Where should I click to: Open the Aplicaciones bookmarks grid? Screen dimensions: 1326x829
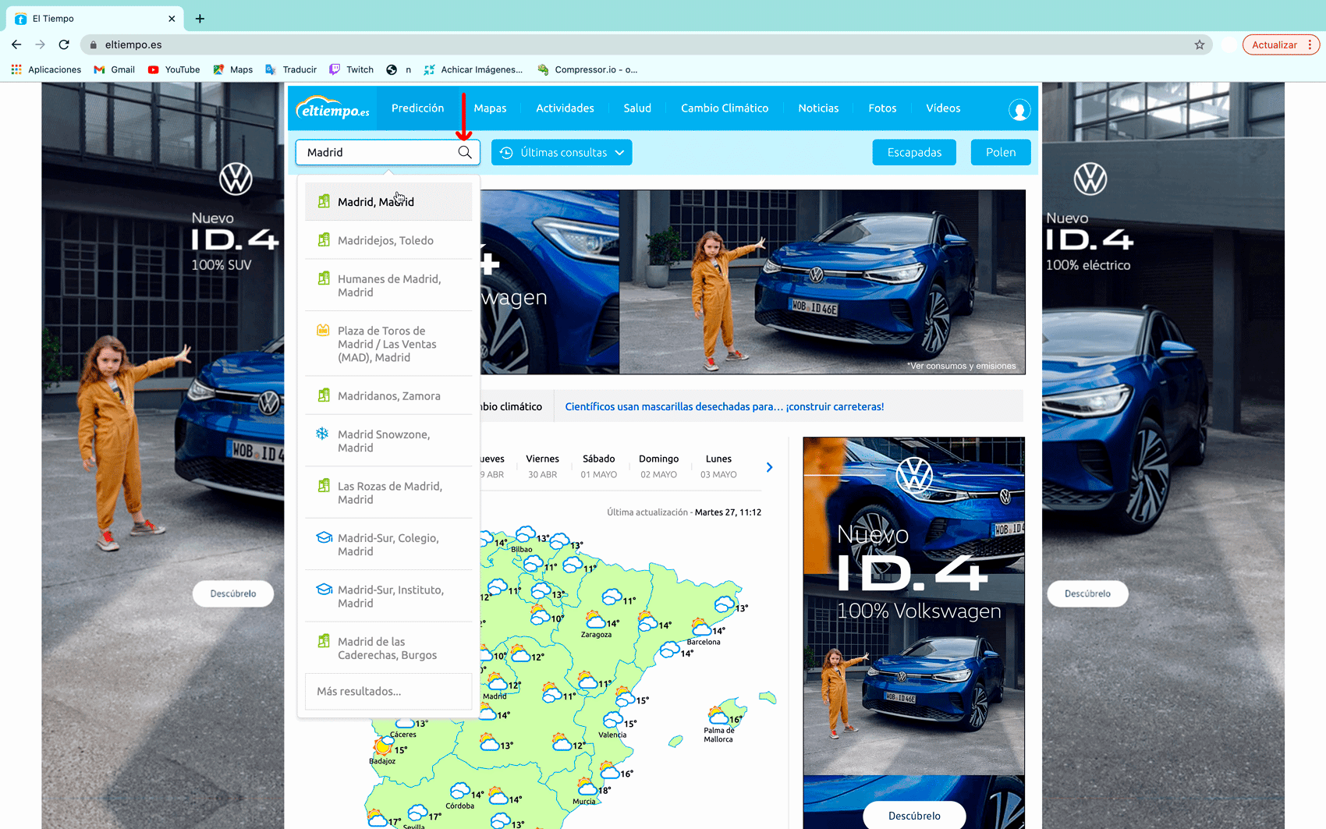coord(46,69)
